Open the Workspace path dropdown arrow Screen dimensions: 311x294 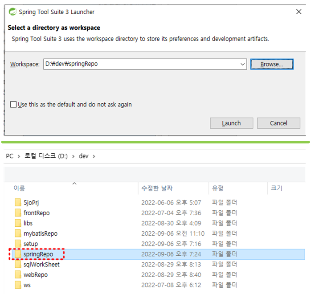(242, 64)
